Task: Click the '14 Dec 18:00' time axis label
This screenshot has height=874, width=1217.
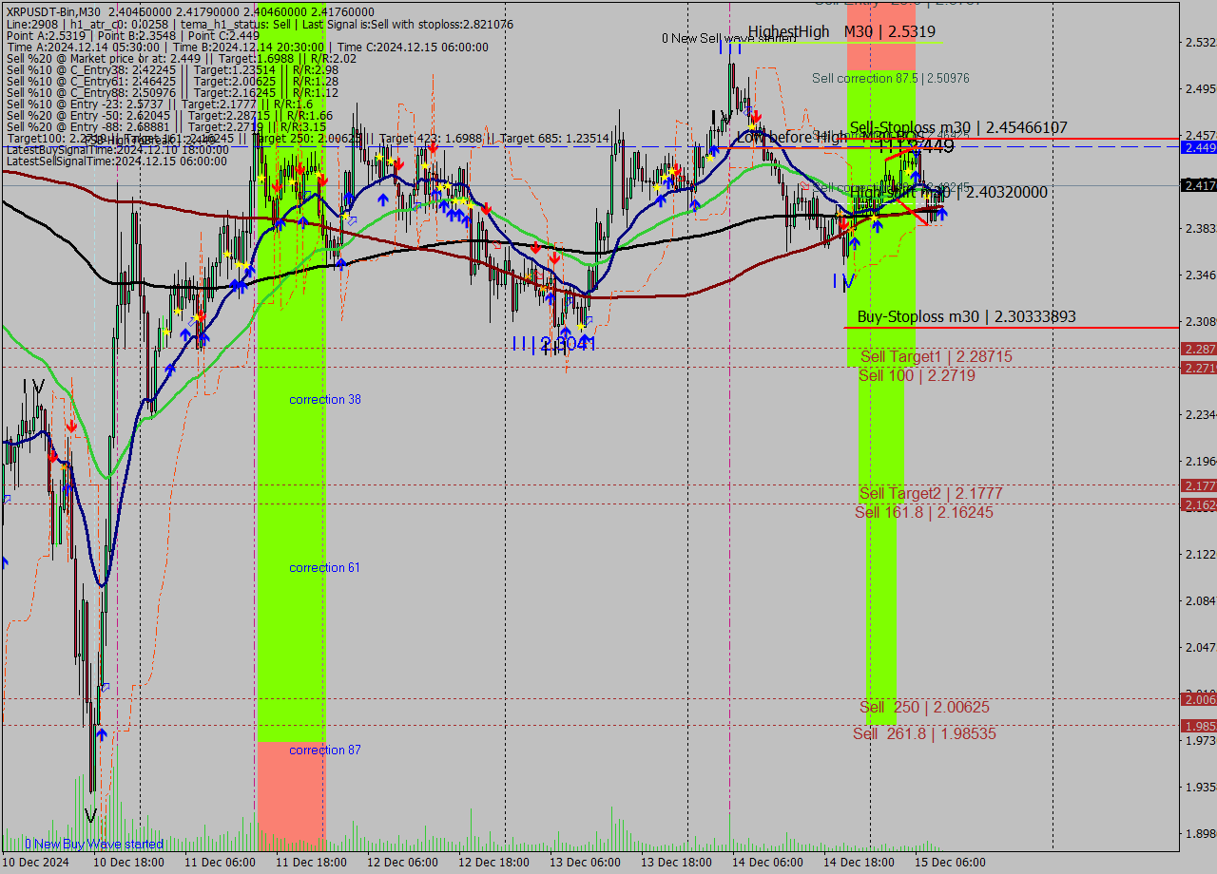Action: (x=859, y=863)
